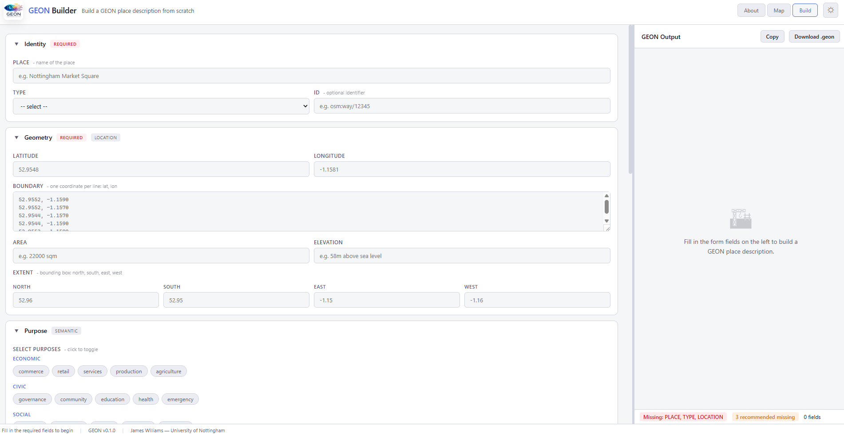Toggle the governance purpose chip
844x434 pixels.
(32, 399)
